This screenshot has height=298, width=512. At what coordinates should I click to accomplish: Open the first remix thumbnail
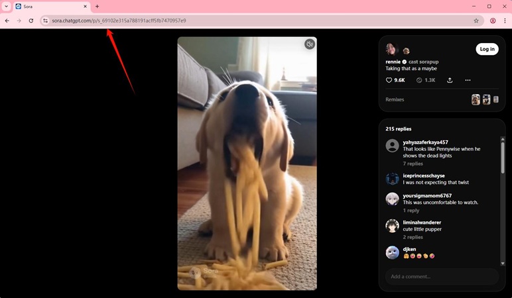coord(476,99)
